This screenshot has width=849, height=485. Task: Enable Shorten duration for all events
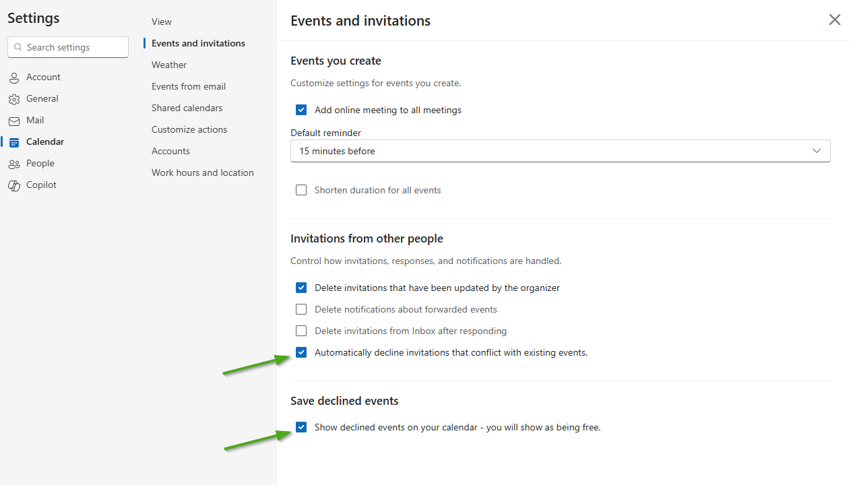coord(301,191)
